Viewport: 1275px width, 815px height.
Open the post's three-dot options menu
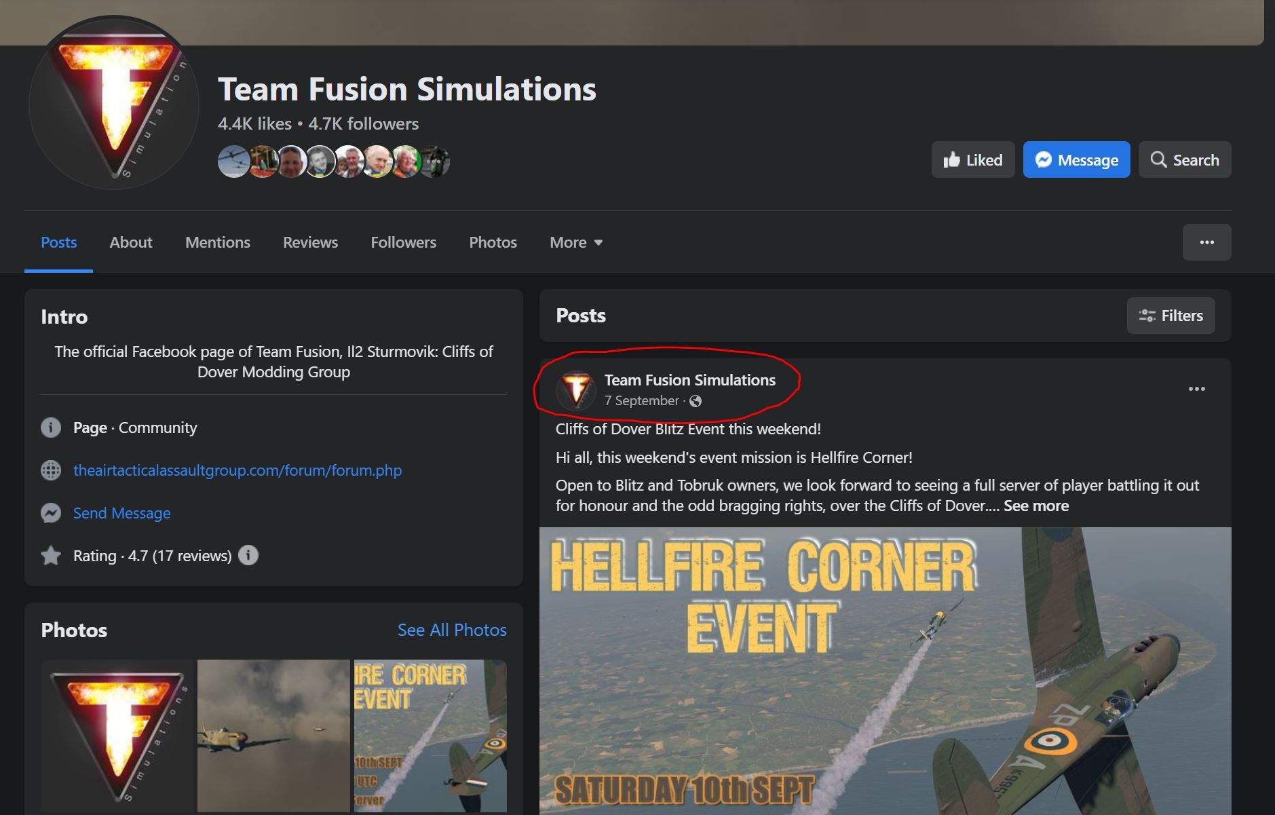(x=1196, y=389)
